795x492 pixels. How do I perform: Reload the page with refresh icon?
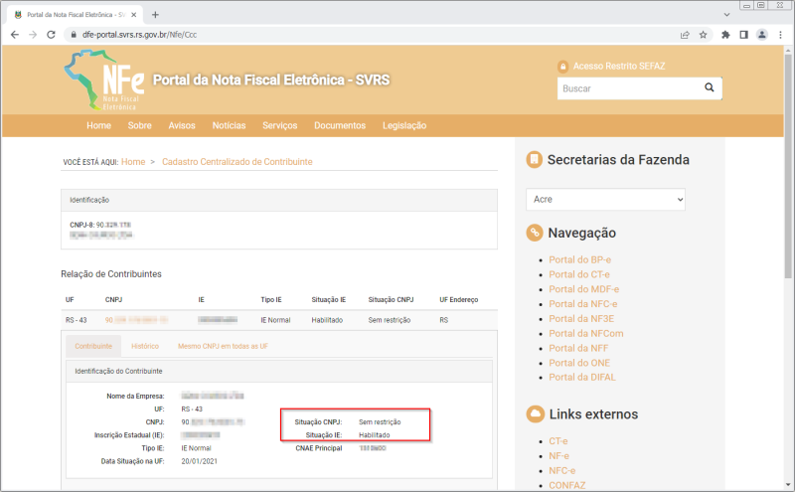point(51,35)
